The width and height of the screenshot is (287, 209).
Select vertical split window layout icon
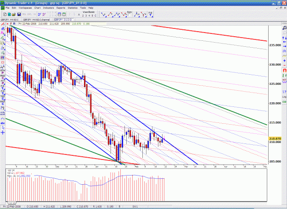(x=64, y=14)
